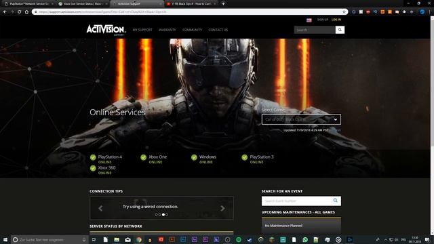Open Google Chrome from the taskbar
This screenshot has height=244, width=434.
(x=138, y=240)
